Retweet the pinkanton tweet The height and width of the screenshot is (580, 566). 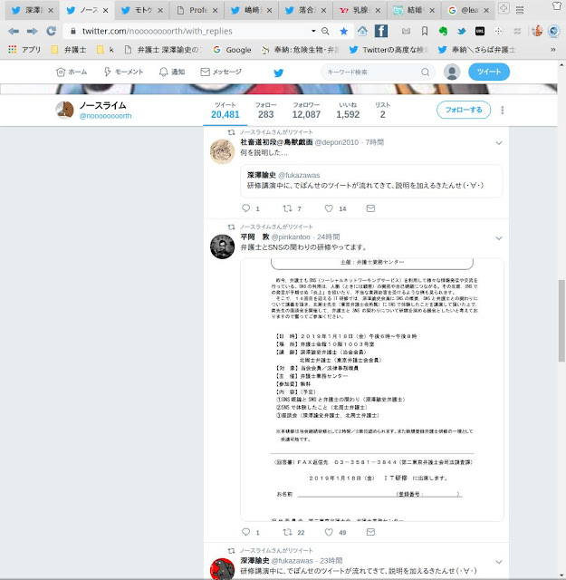point(287,532)
